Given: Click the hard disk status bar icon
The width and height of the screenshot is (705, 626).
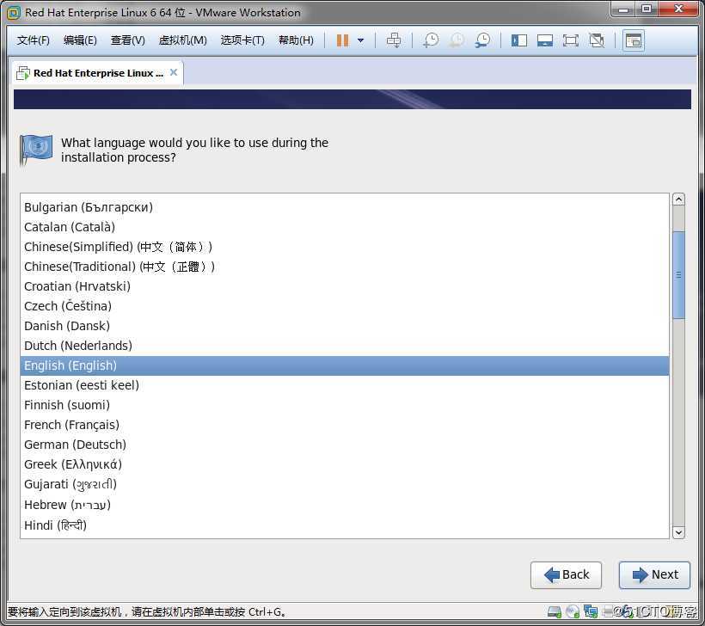Looking at the screenshot, I should [x=554, y=611].
